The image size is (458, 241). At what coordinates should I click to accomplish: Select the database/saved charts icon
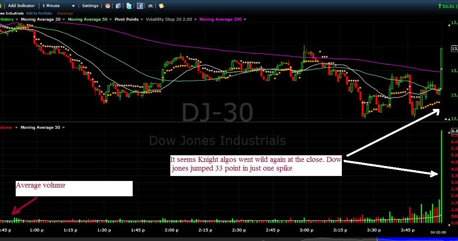click(118, 6)
